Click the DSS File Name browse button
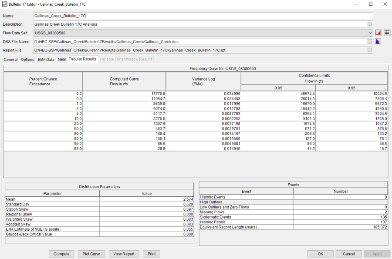392x259 pixels. [370, 42]
